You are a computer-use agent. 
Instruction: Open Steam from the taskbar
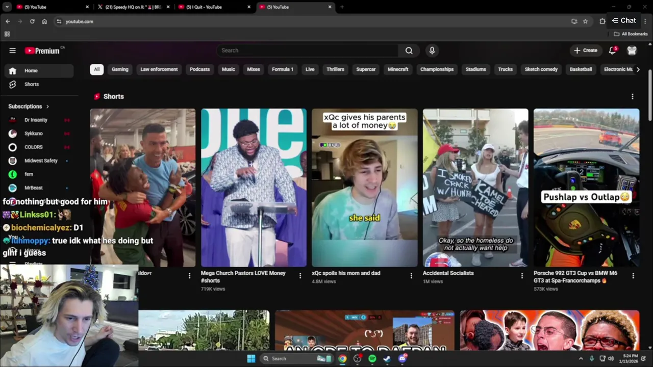coord(387,358)
